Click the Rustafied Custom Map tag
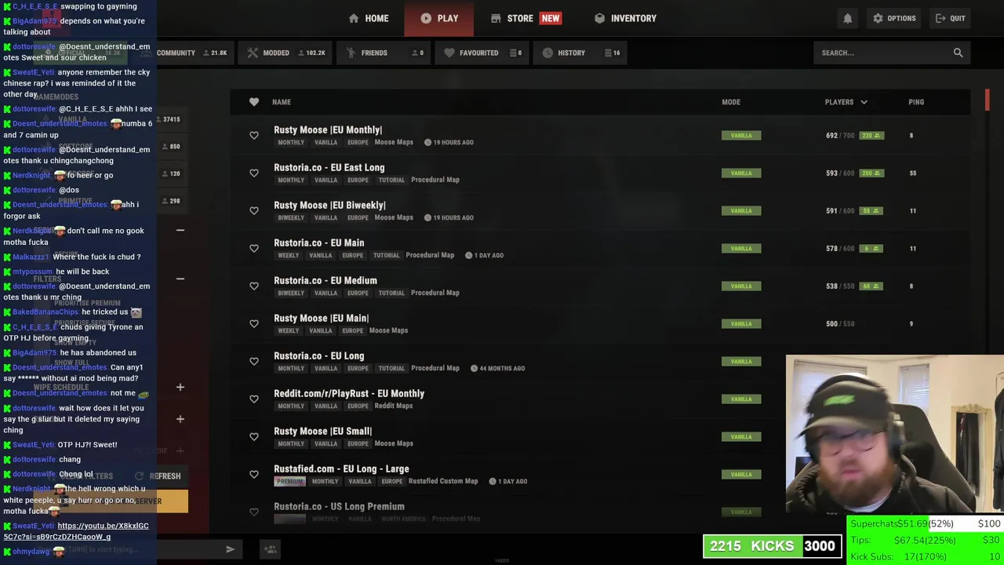The height and width of the screenshot is (565, 1004). 443,481
